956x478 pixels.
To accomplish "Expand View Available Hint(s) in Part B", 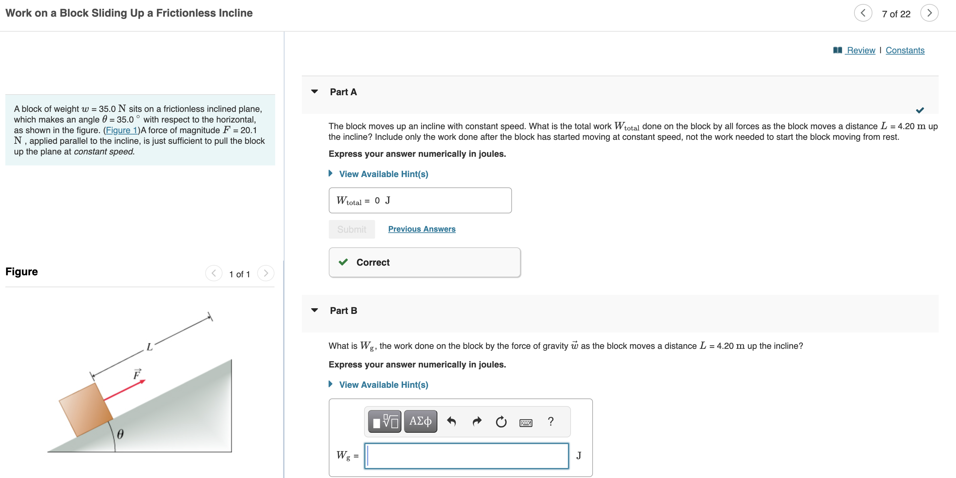I will click(383, 384).
